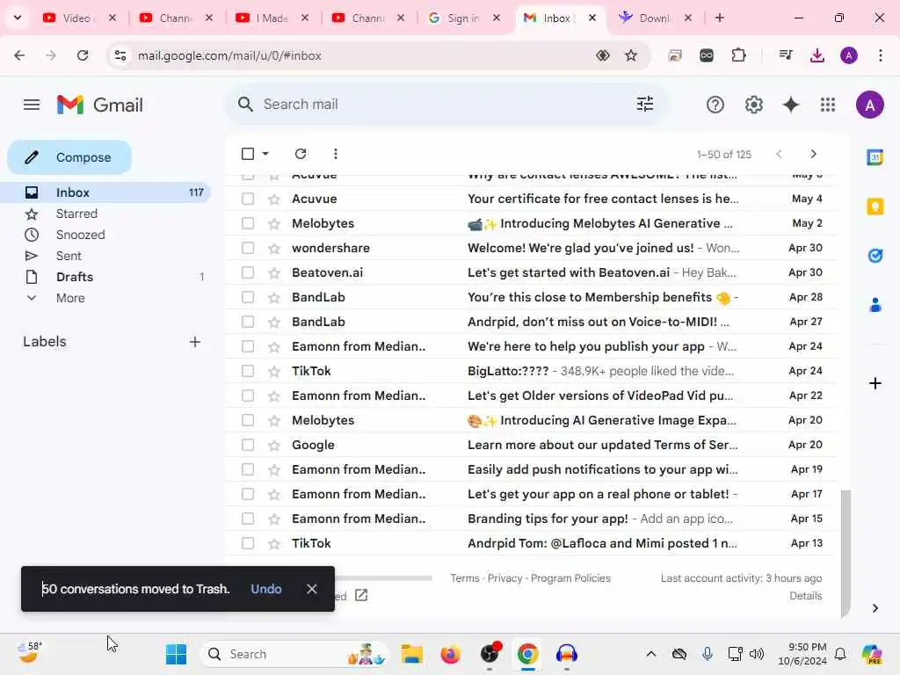
Task: Open the follow-link icon beside the Trash notification
Action: click(361, 595)
